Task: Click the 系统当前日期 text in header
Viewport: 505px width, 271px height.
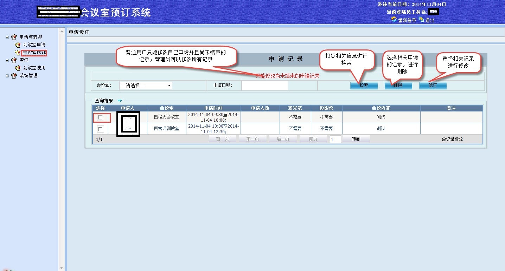Action: (x=412, y=5)
